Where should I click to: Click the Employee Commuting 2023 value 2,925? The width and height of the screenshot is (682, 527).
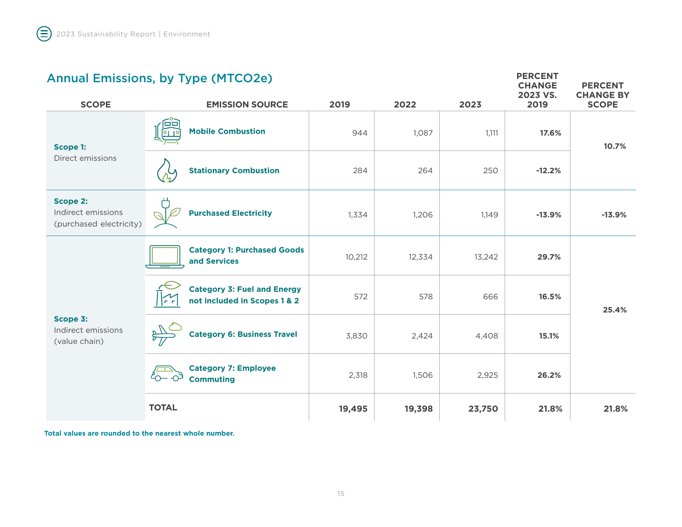point(488,375)
